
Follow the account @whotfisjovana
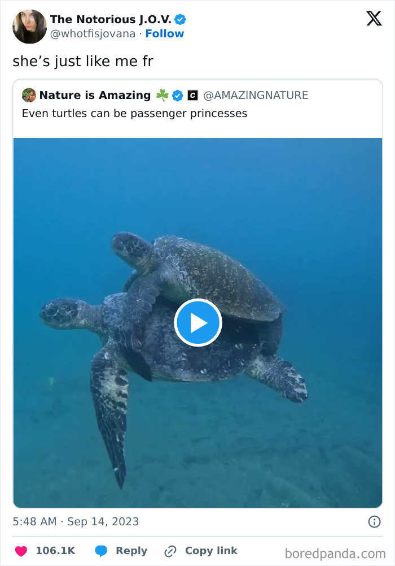coord(165,33)
